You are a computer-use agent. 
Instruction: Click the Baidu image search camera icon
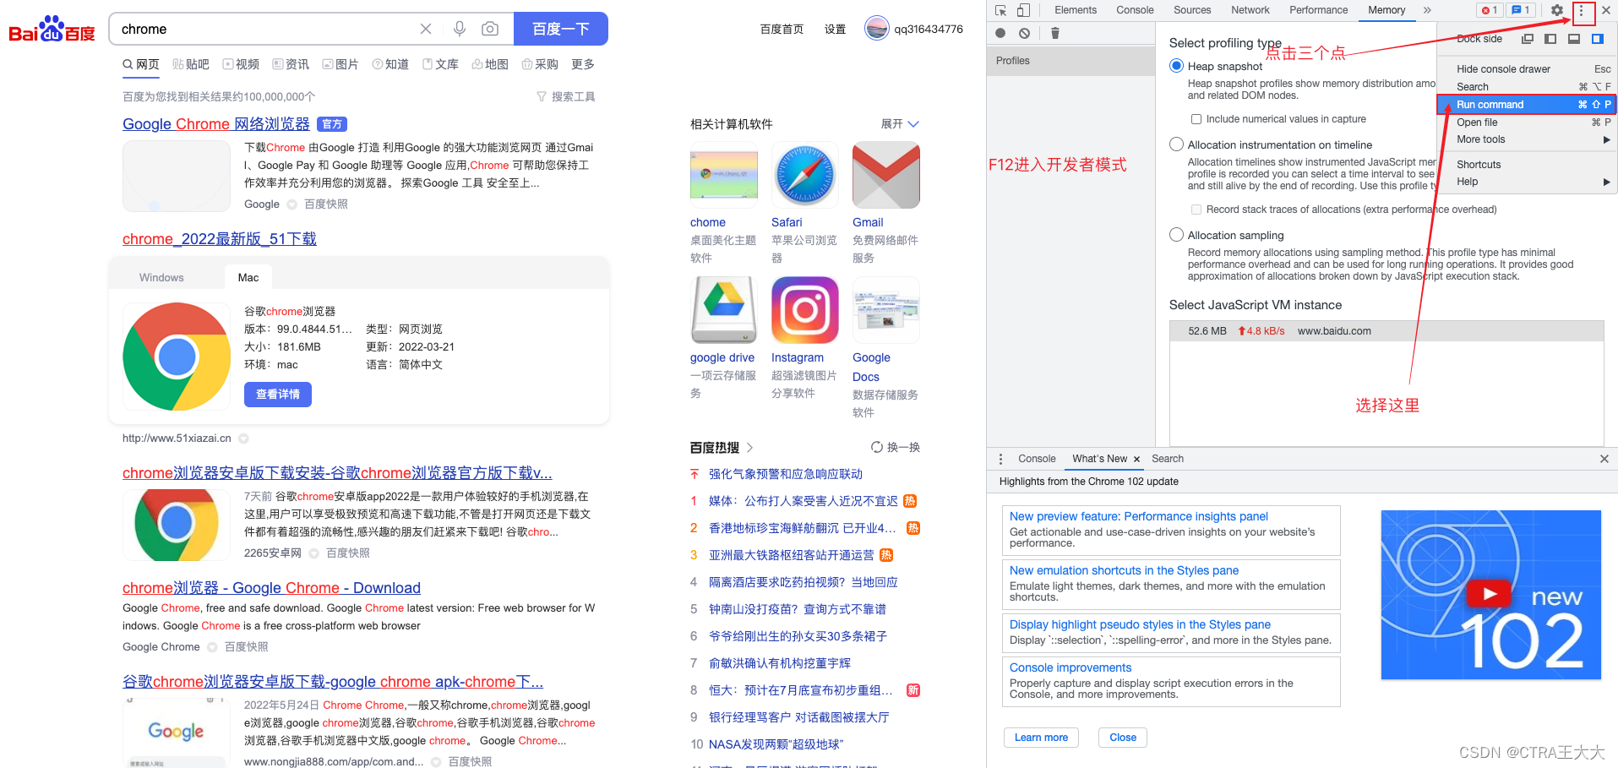(x=489, y=29)
